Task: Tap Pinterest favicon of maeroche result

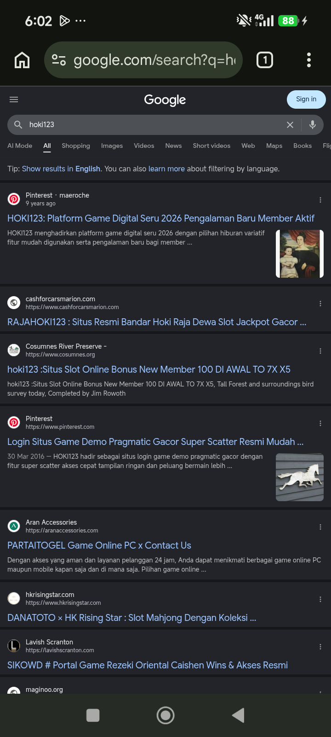Action: point(14,199)
